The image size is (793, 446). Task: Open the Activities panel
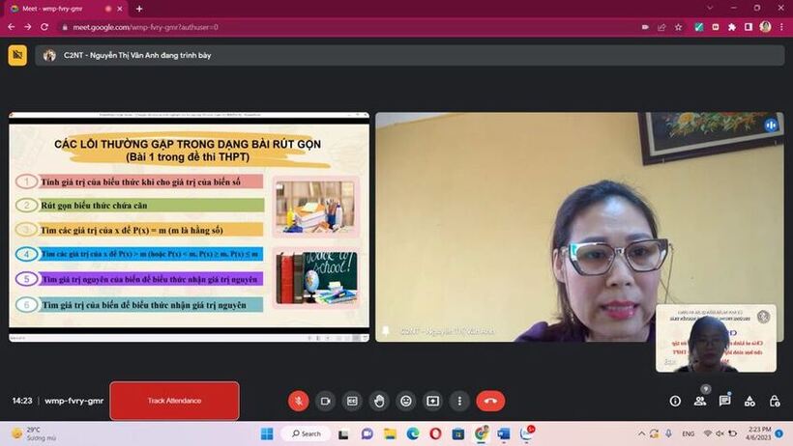749,401
